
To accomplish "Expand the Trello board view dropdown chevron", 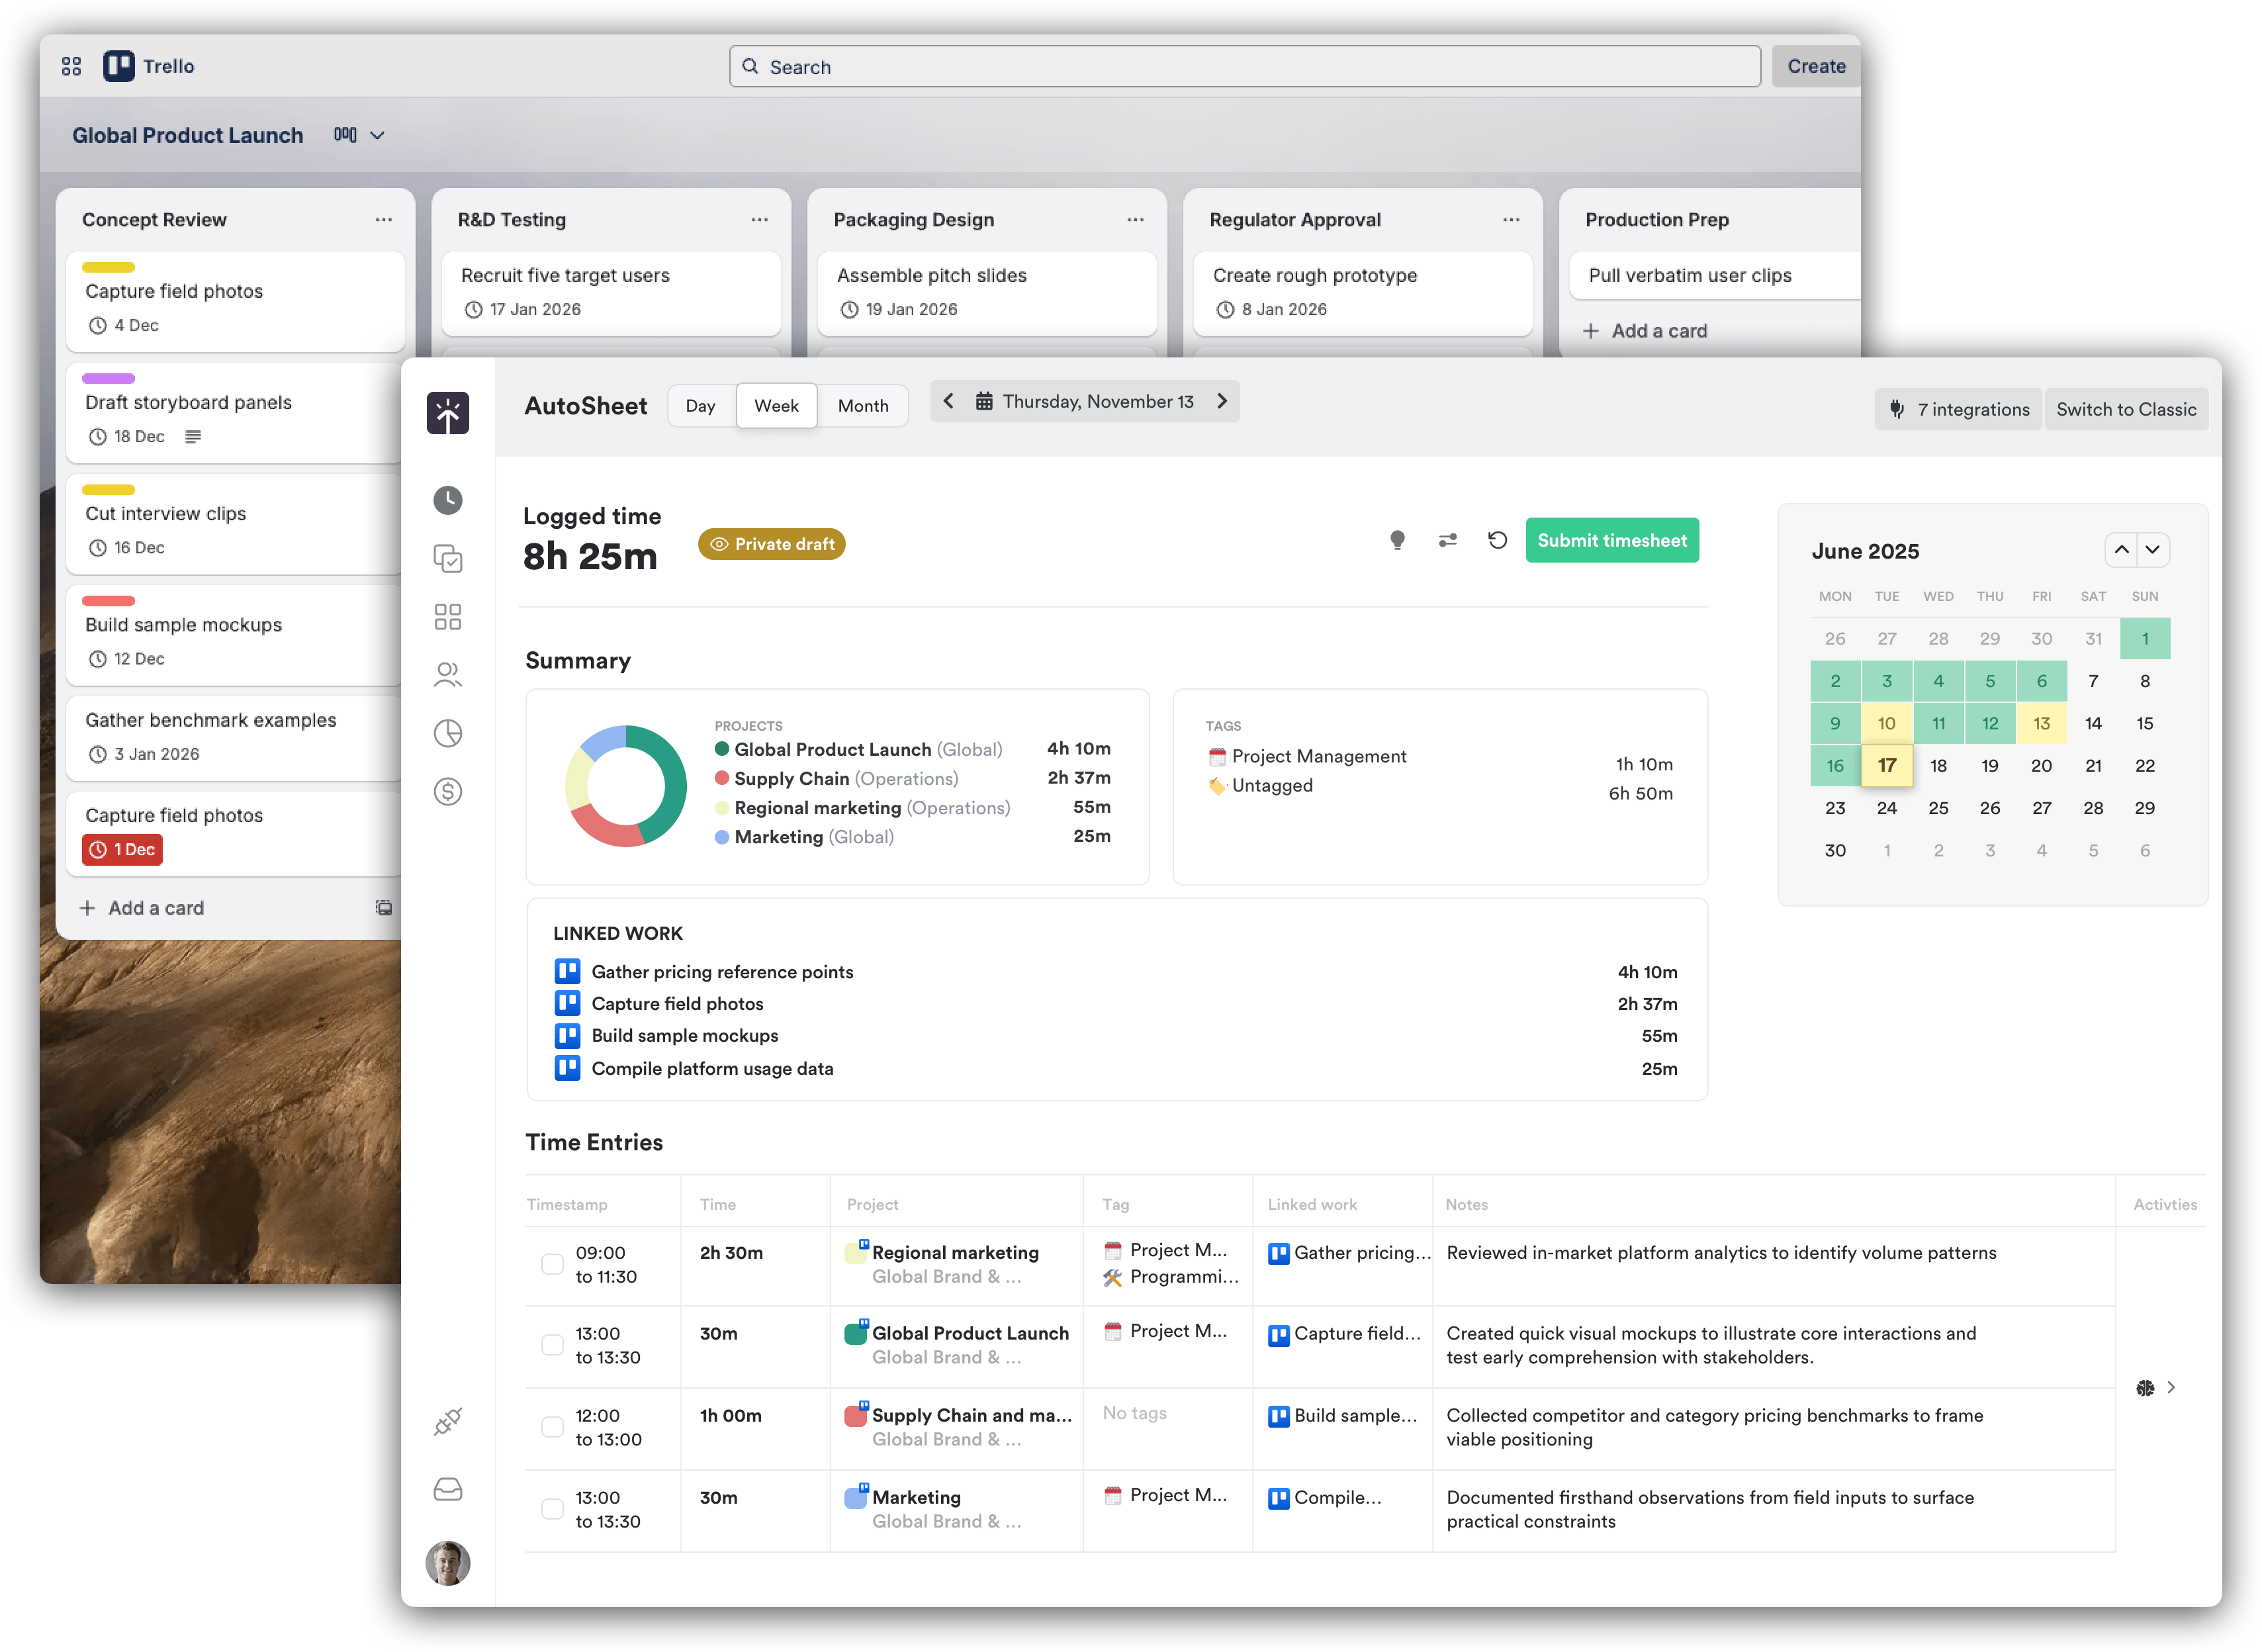I will tap(377, 135).
